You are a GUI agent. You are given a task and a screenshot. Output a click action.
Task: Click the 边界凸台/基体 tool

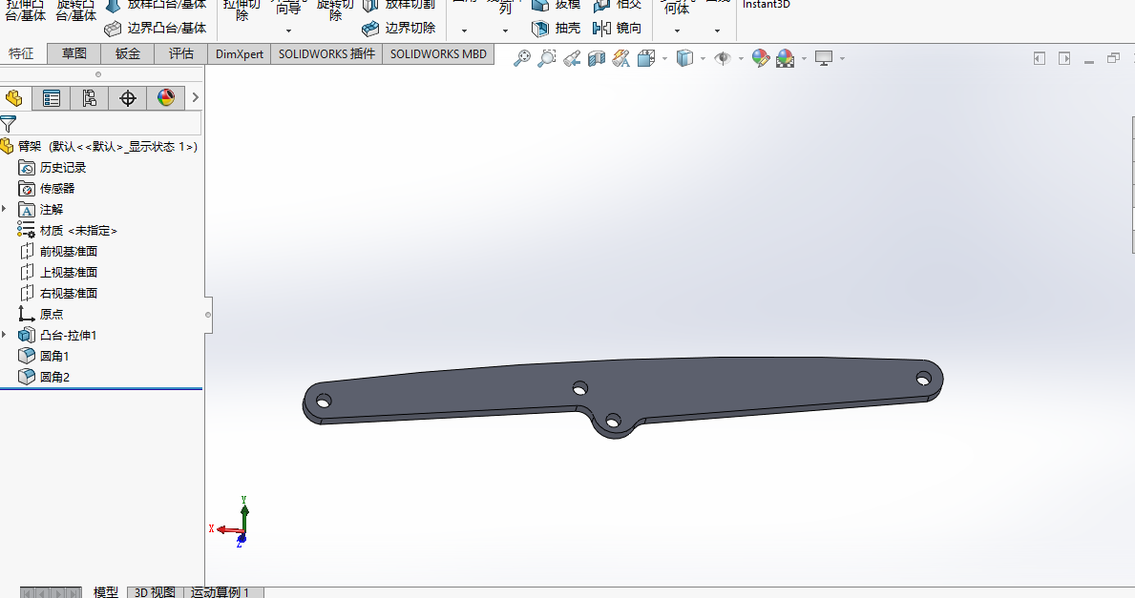point(155,29)
